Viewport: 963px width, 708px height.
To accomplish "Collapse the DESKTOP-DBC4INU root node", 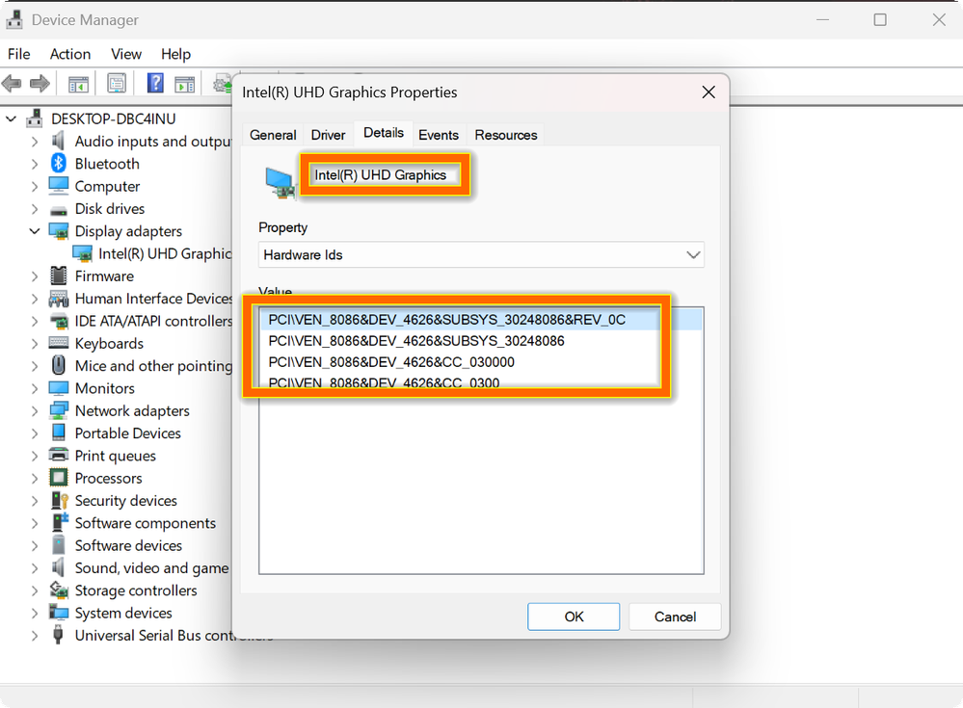I will pos(11,118).
